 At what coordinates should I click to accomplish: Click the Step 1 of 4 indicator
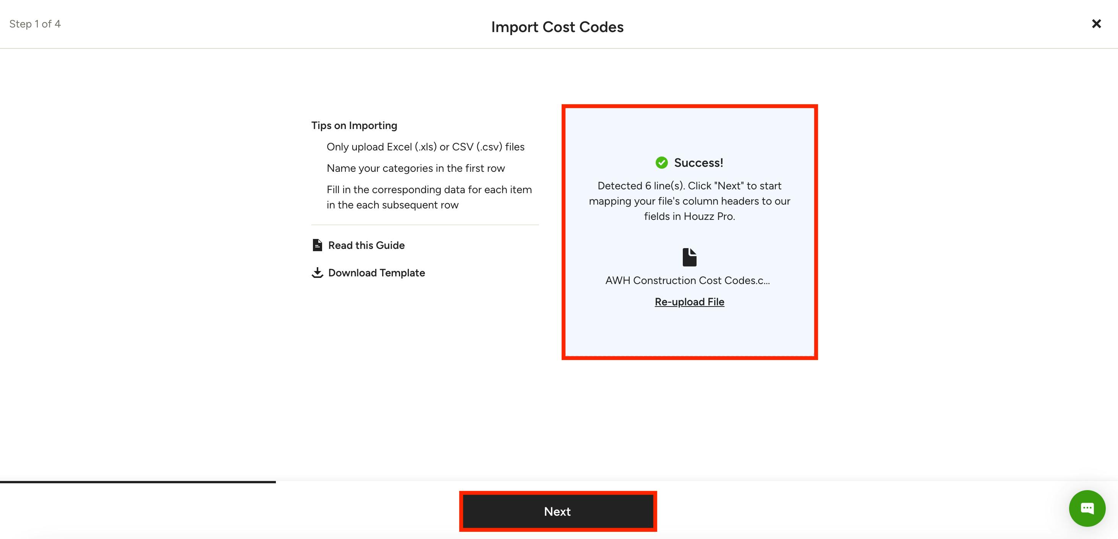pos(35,24)
